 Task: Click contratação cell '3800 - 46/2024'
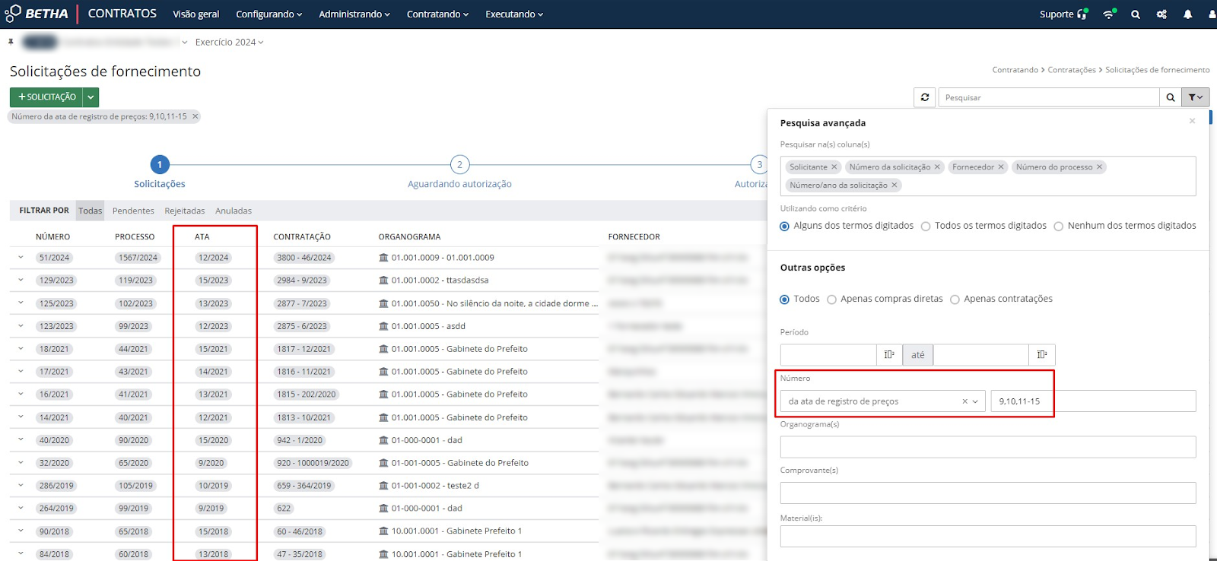[x=304, y=258]
